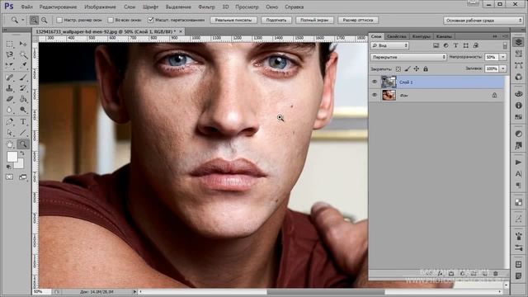The height and width of the screenshot is (297, 528).
Task: Toggle lock transparent pixels
Action: pyautogui.click(x=398, y=69)
